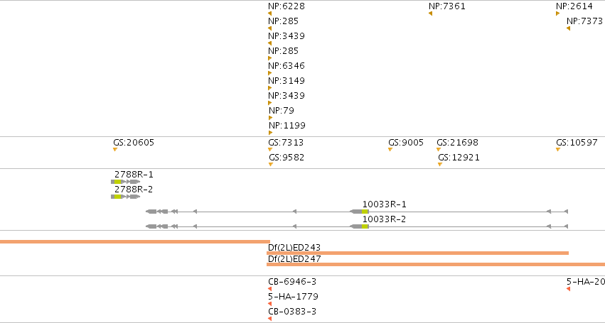Image resolution: width=605 pixels, height=323 pixels.
Task: Select the CB-0383-3 label
Action: pos(292,312)
